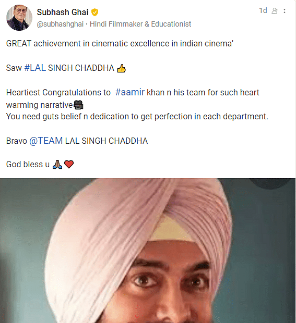Click the 'Hindi Filmmaker & Educationist' bio text
The width and height of the screenshot is (296, 323).
(x=140, y=24)
